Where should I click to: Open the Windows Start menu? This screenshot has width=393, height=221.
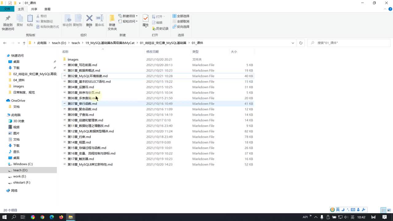[5, 217]
